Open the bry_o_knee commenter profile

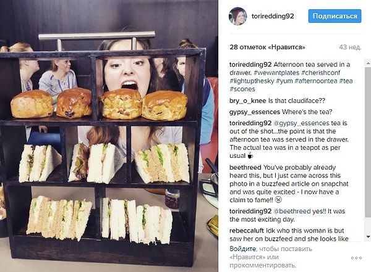click(x=248, y=101)
